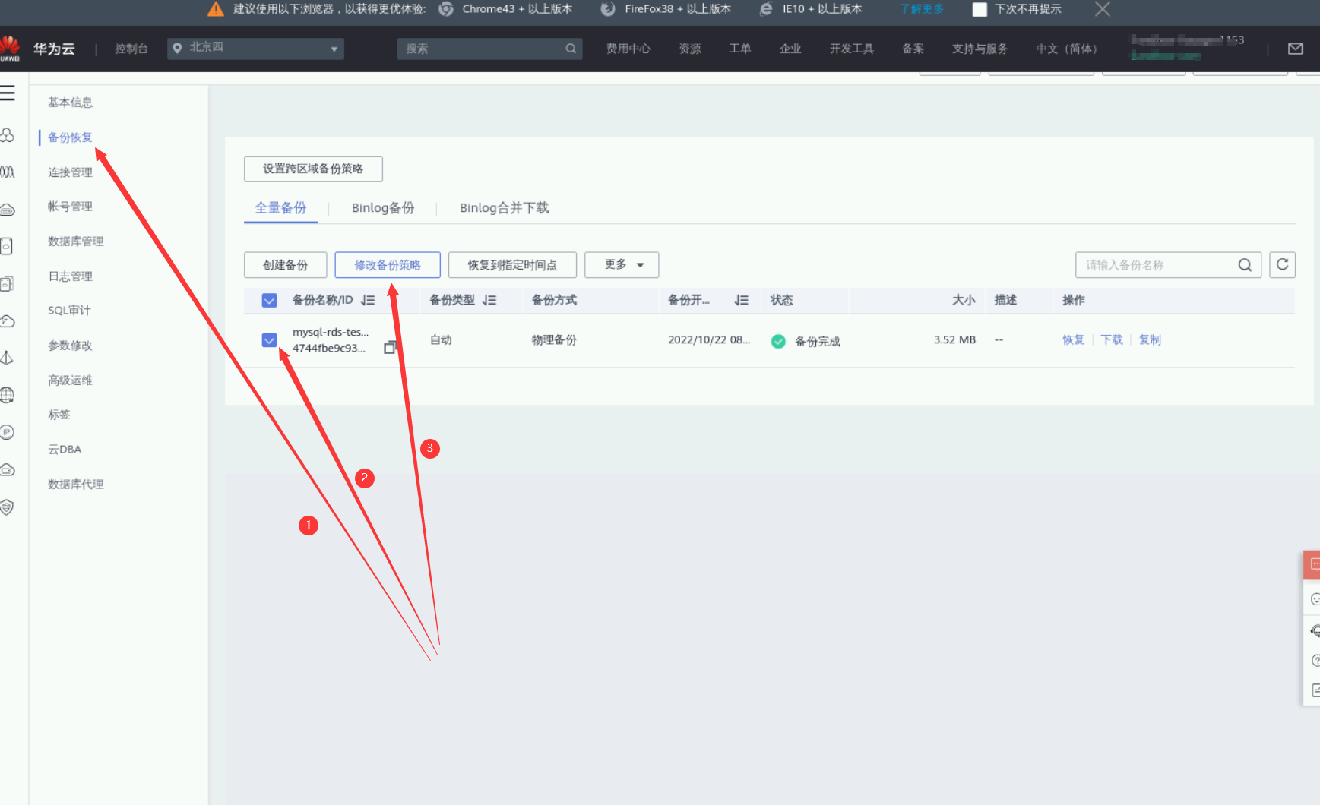Click the question mark help floating icon

click(1315, 661)
